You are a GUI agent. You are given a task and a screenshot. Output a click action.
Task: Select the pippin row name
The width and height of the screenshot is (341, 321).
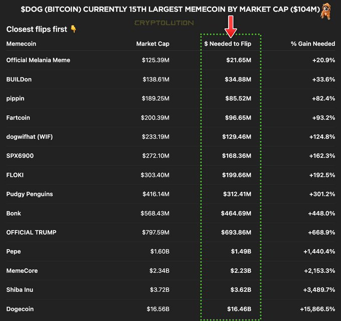tap(15, 98)
